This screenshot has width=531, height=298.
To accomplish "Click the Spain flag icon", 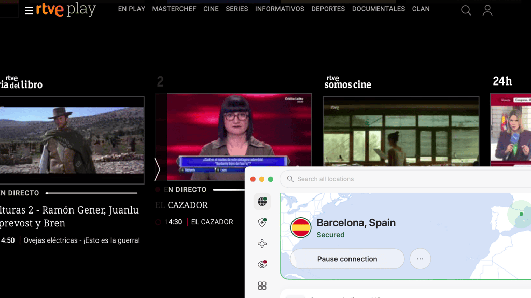I will pyautogui.click(x=301, y=228).
